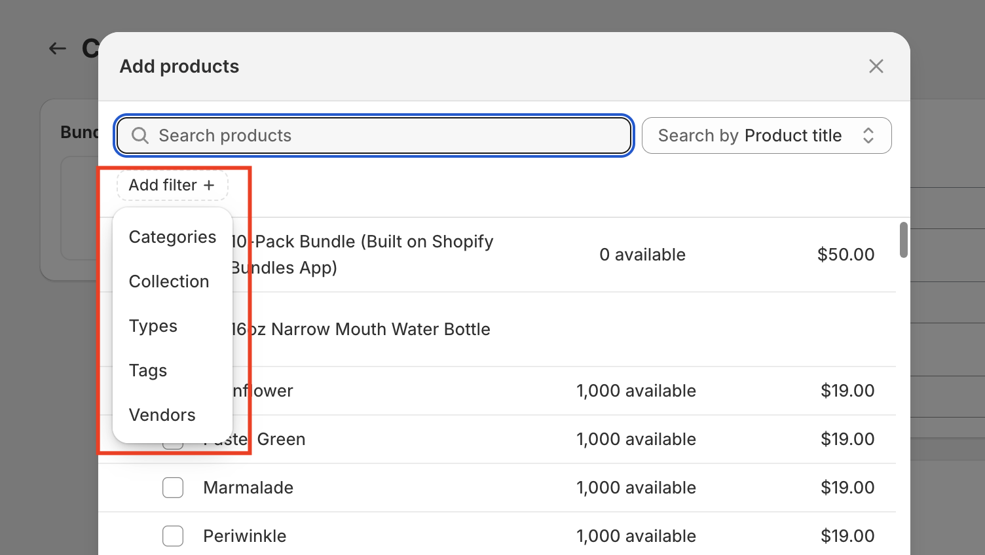The height and width of the screenshot is (555, 985).
Task: Focus the Search products input field
Action: pos(386,135)
